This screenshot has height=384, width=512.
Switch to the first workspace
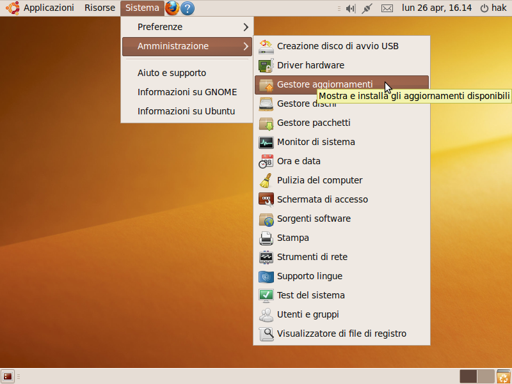pyautogui.click(x=468, y=376)
